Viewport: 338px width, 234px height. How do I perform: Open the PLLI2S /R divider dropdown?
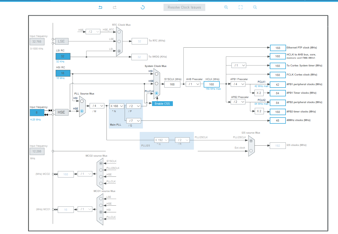point(182,140)
